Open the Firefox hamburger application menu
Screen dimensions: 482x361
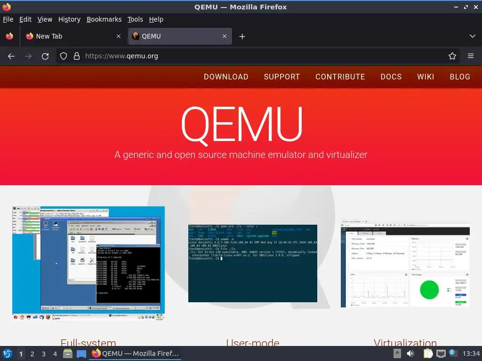coord(471,56)
